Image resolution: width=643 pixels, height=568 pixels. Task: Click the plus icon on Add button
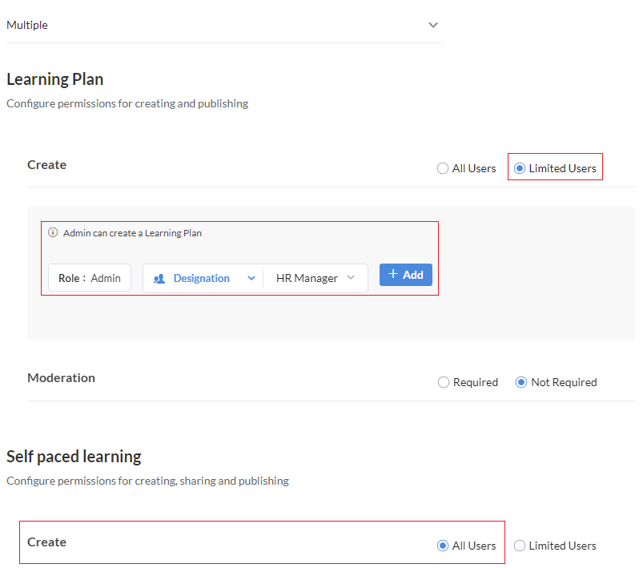392,275
